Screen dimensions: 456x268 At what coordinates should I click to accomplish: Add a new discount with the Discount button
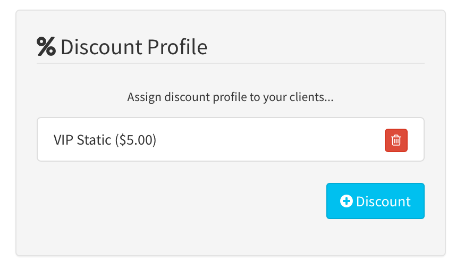(x=375, y=201)
